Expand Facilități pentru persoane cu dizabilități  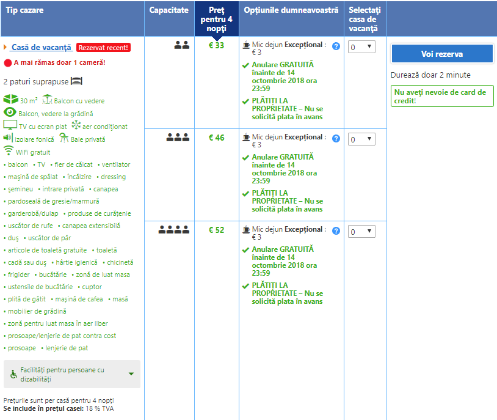(x=72, y=374)
